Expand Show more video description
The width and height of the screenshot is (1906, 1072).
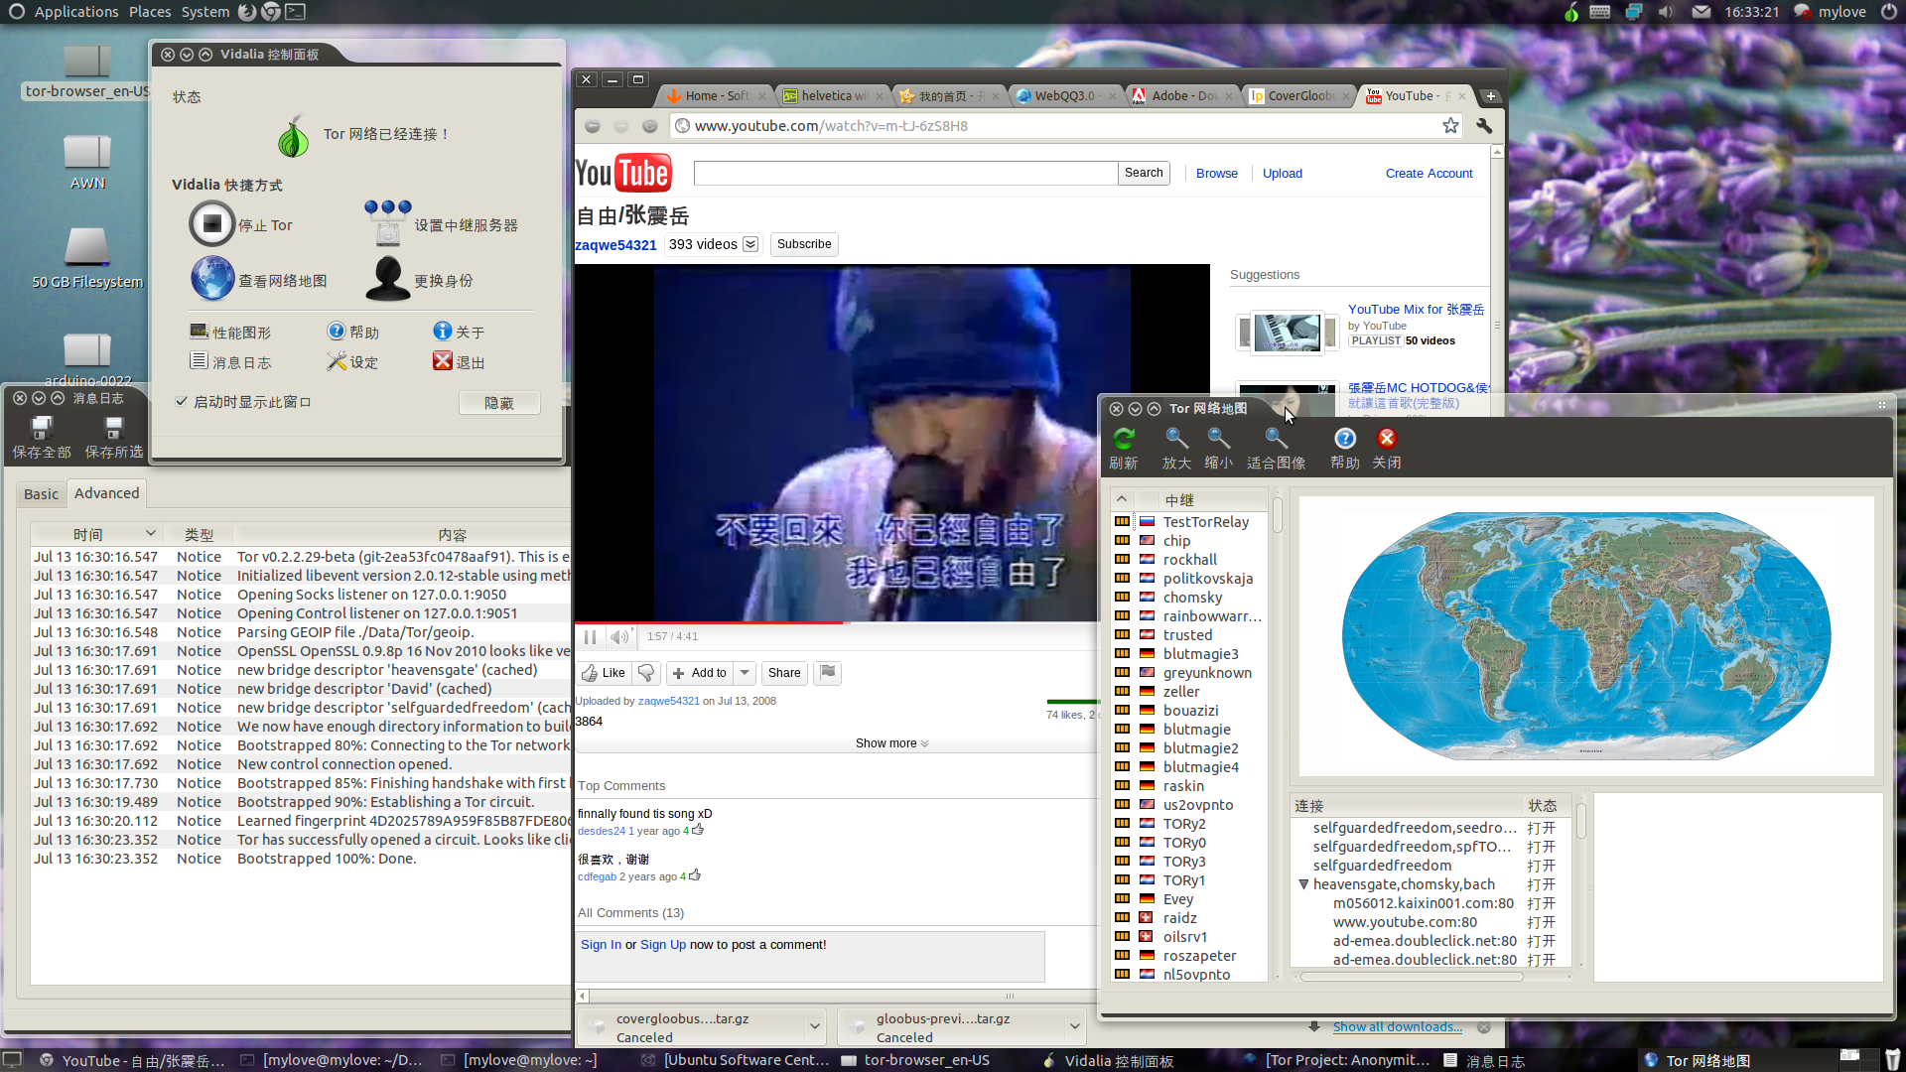[891, 743]
